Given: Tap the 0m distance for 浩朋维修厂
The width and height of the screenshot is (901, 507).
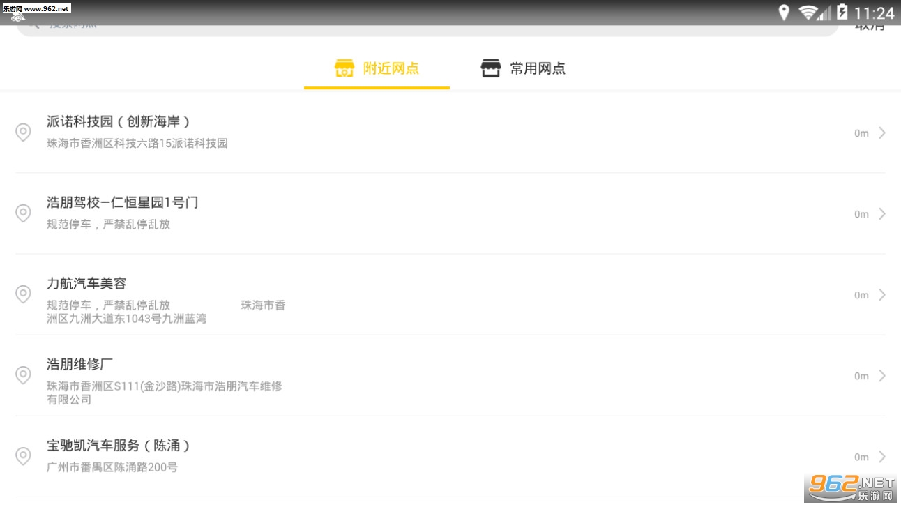Looking at the screenshot, I should coord(861,376).
